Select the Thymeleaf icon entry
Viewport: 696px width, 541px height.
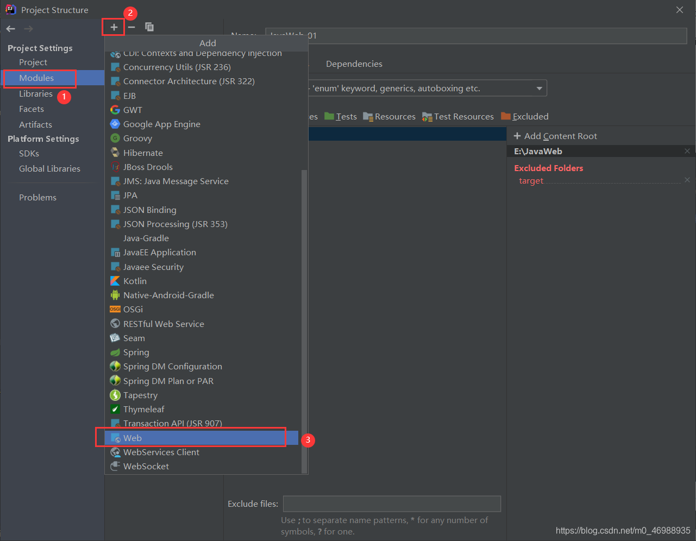click(115, 409)
